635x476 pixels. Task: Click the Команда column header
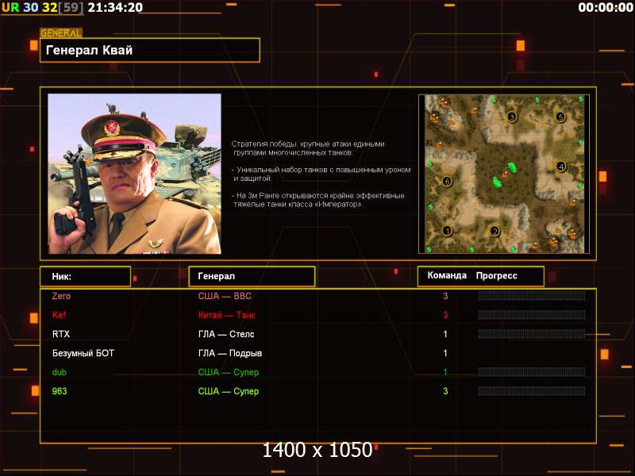point(447,276)
